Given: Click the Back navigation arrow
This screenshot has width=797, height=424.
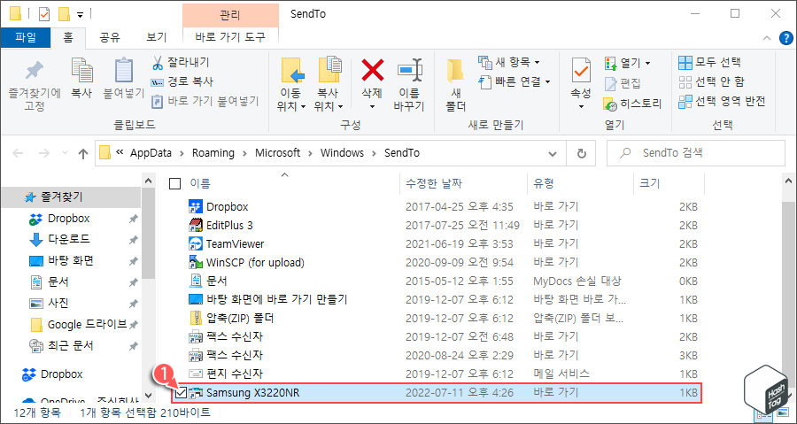Looking at the screenshot, I should (x=18, y=153).
